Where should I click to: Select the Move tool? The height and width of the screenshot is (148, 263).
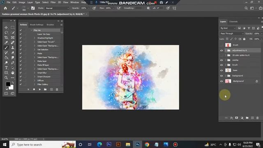[x=6, y=28]
